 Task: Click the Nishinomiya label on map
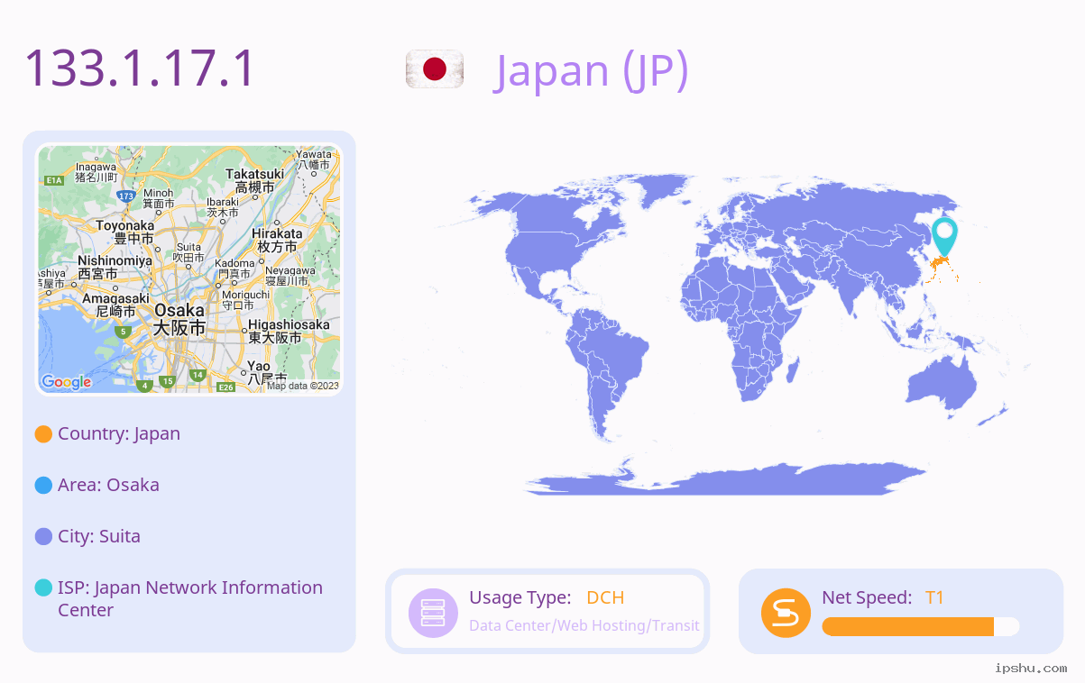[115, 267]
